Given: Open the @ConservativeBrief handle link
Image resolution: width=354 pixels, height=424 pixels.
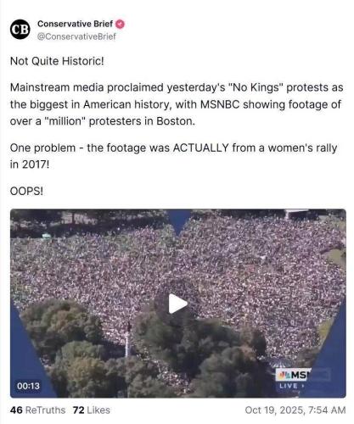Looking at the screenshot, I should point(76,36).
